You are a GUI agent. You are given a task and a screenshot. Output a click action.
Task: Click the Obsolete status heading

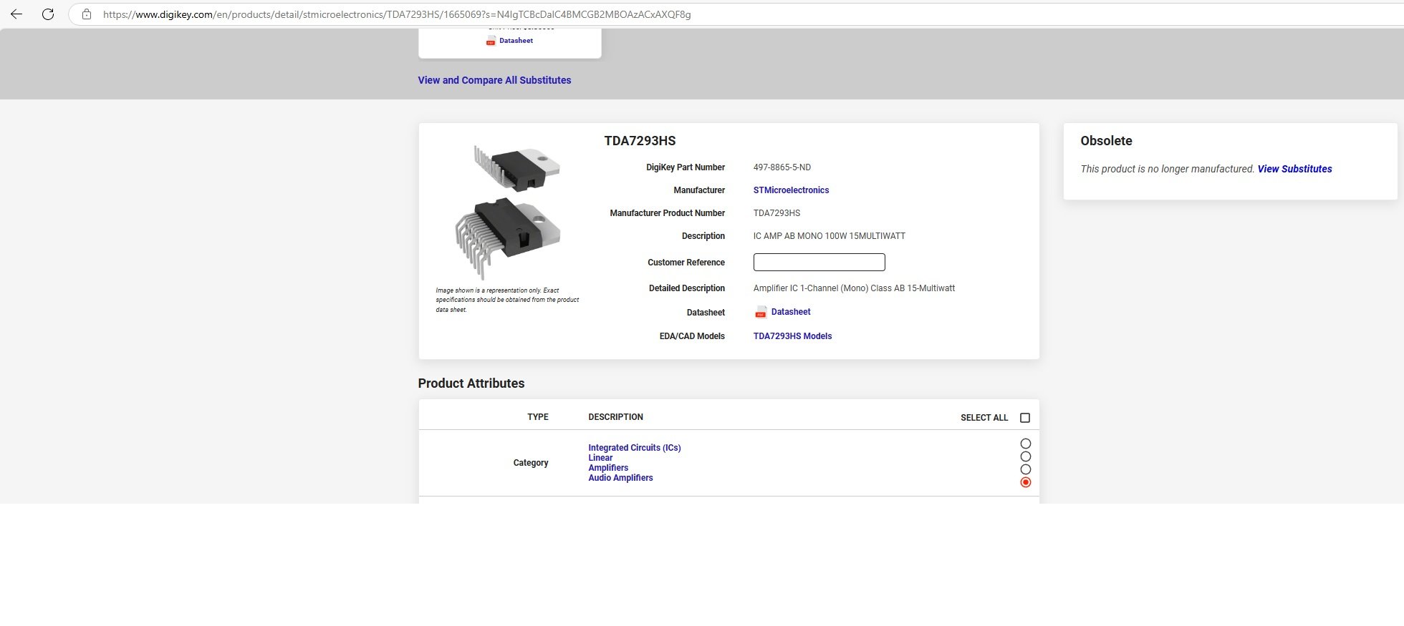[1106, 141]
